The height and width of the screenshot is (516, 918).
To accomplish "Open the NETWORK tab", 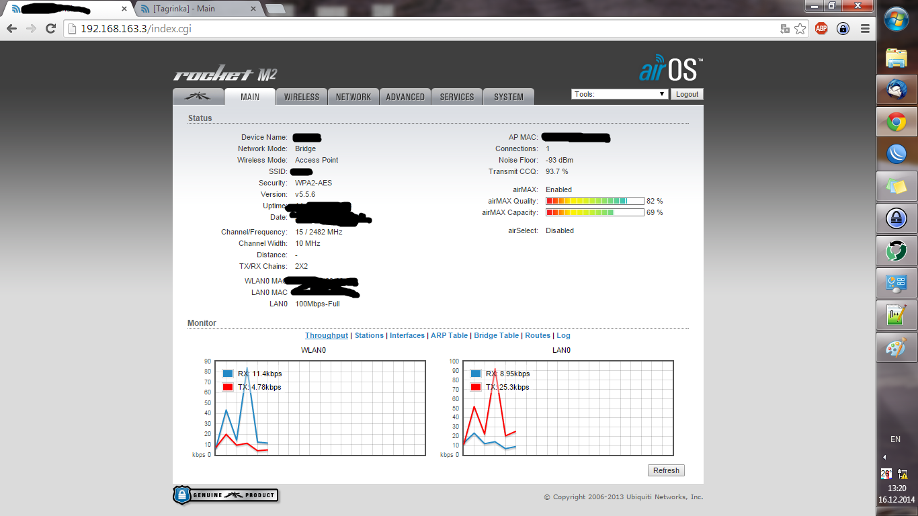I will (x=353, y=97).
